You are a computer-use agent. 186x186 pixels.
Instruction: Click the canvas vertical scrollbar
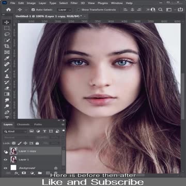pos(183,97)
